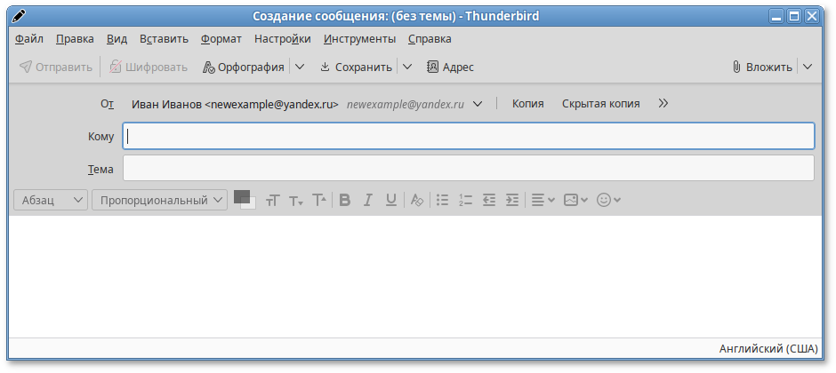This screenshot has height=373, width=836.
Task: Open the text alignment dropdown
Action: tap(543, 200)
